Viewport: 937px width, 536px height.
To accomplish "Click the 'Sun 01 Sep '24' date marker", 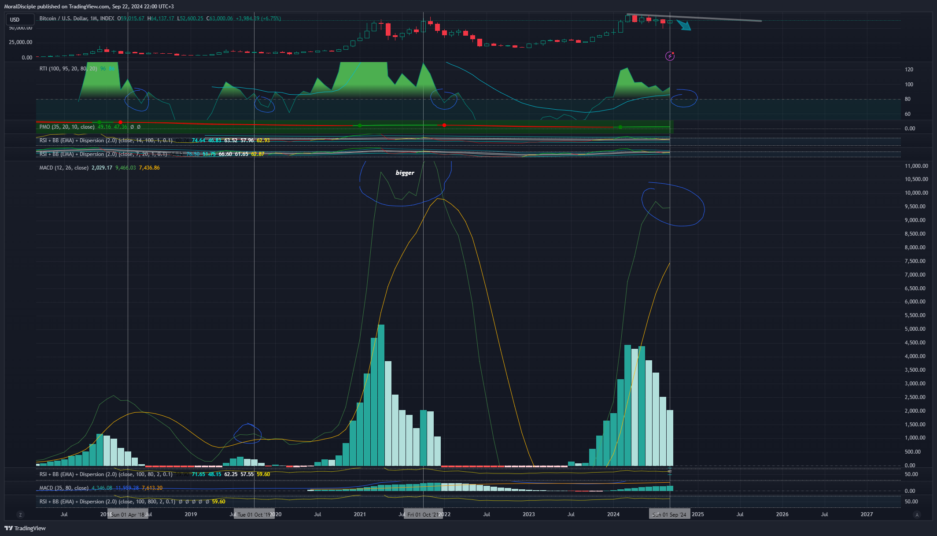I will coord(669,514).
